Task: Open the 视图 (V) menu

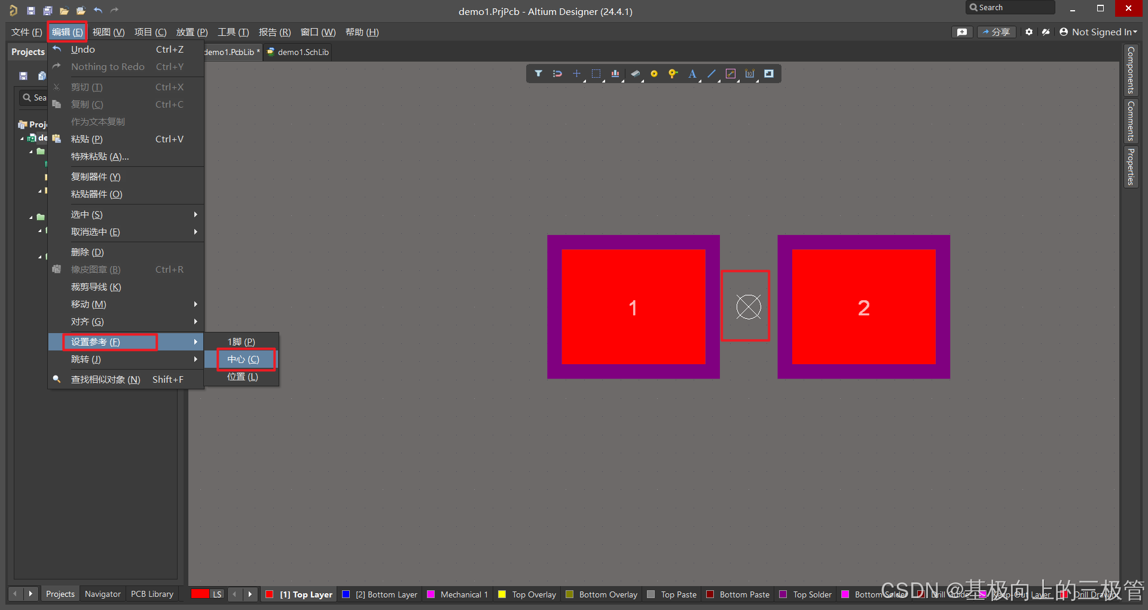Action: point(108,32)
